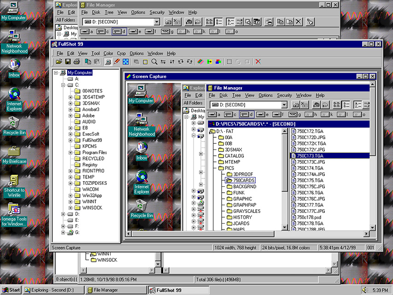Click black X delete icon in File Manager behind FullShot

click(298, 22)
